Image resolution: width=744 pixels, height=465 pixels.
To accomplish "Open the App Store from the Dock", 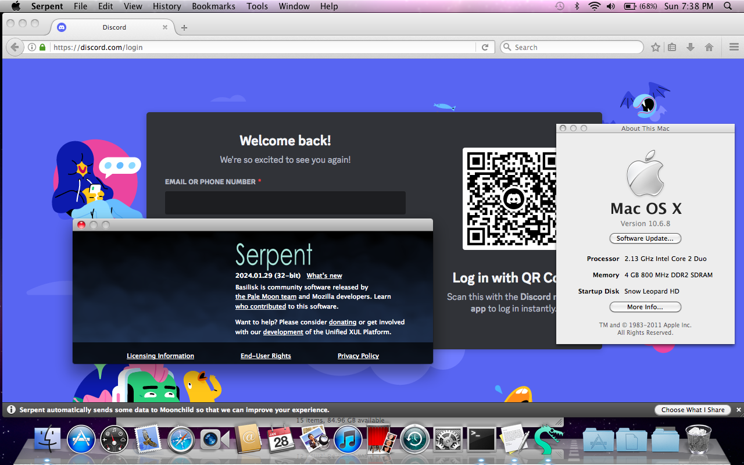I will pos(81,439).
